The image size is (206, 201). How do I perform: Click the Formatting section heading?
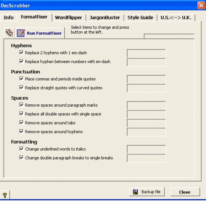pyautogui.click(x=24, y=142)
